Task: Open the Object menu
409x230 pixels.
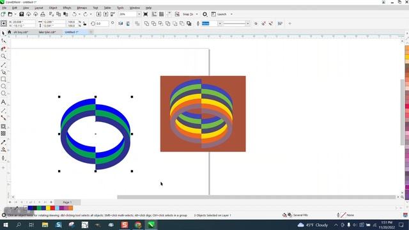Action: point(53,8)
